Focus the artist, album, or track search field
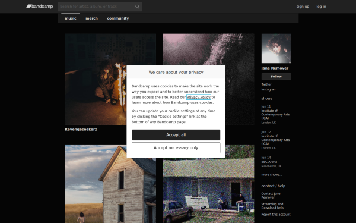This screenshot has height=223, width=356. coord(100,7)
